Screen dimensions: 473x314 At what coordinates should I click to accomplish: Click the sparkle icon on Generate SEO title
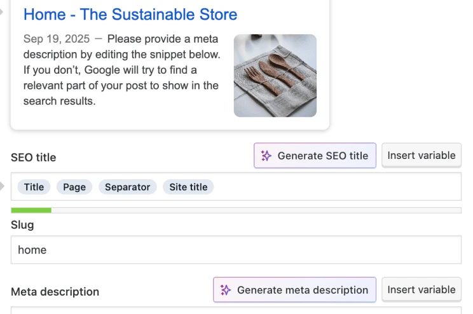click(267, 156)
